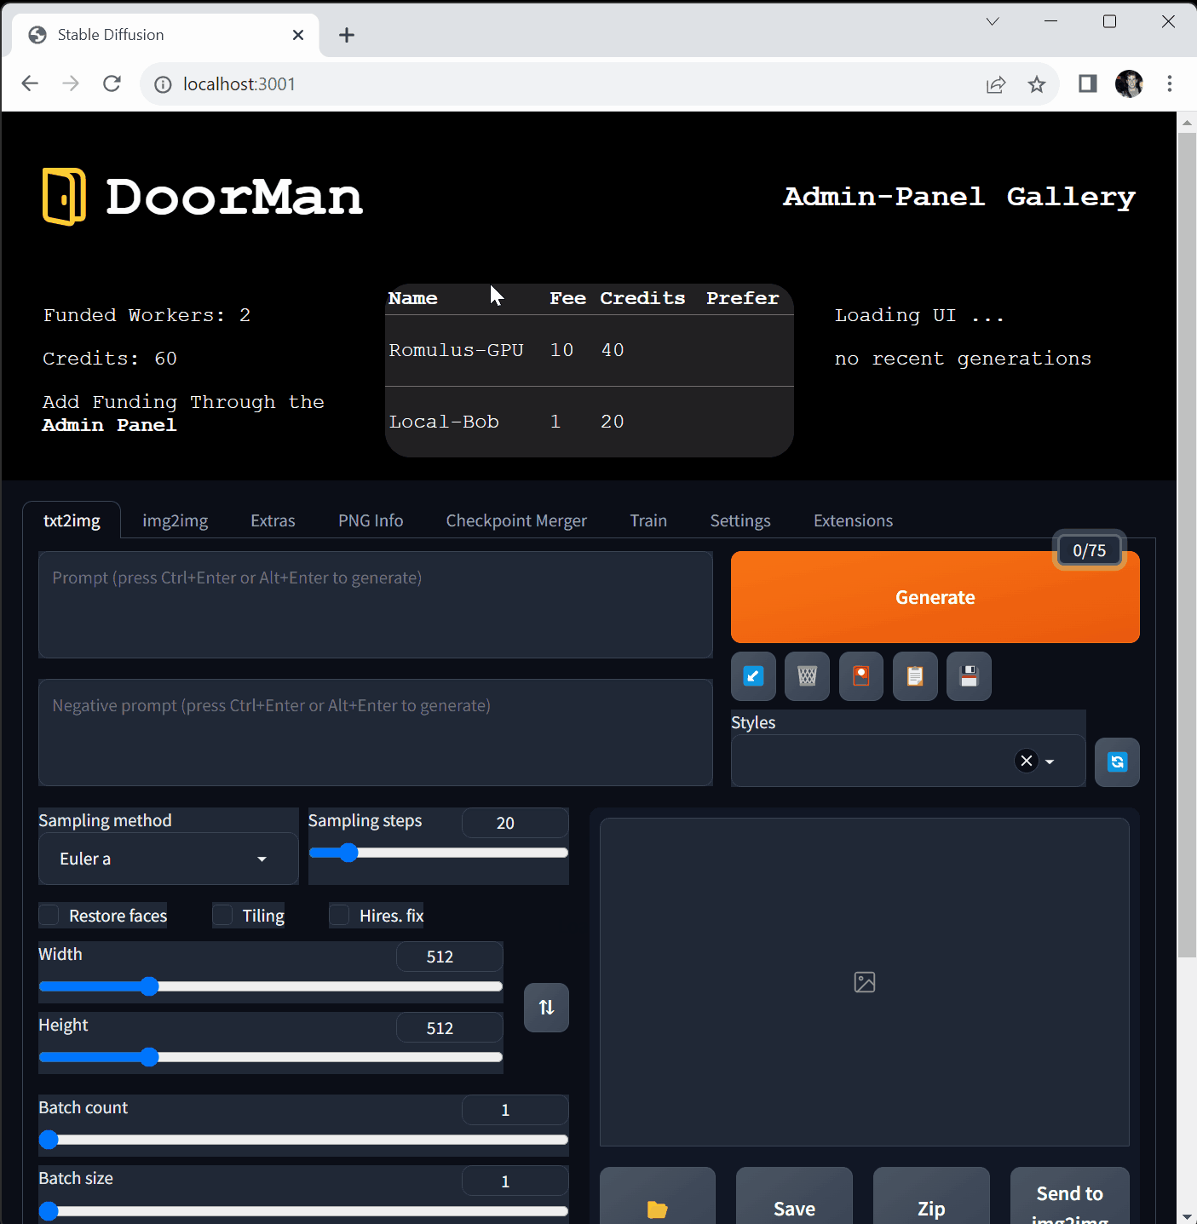
Task: Click the Local-Bob worker row name
Action: click(443, 422)
